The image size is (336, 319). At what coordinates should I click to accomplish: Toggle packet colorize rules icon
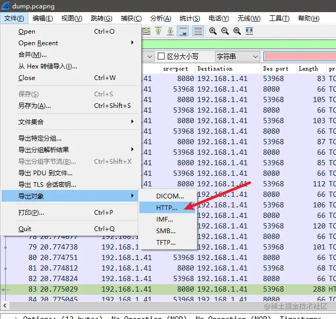198,31
